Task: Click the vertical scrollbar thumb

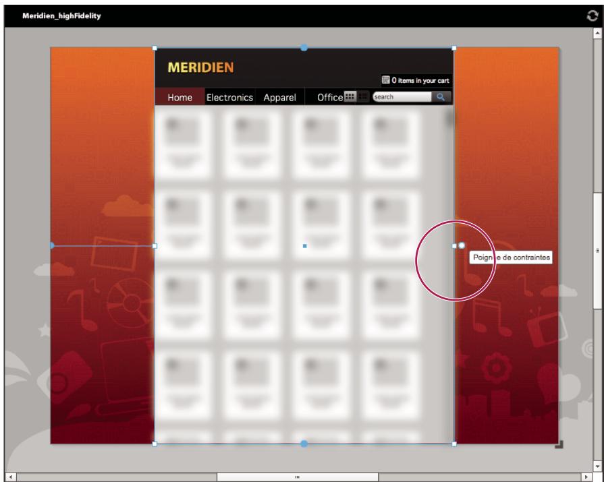Action: (x=597, y=250)
